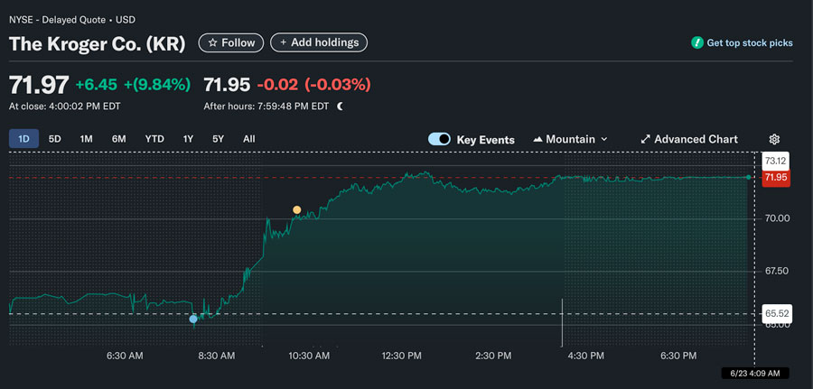This screenshot has height=389, width=813.
Task: Select the 1Y range tab
Action: (x=188, y=139)
